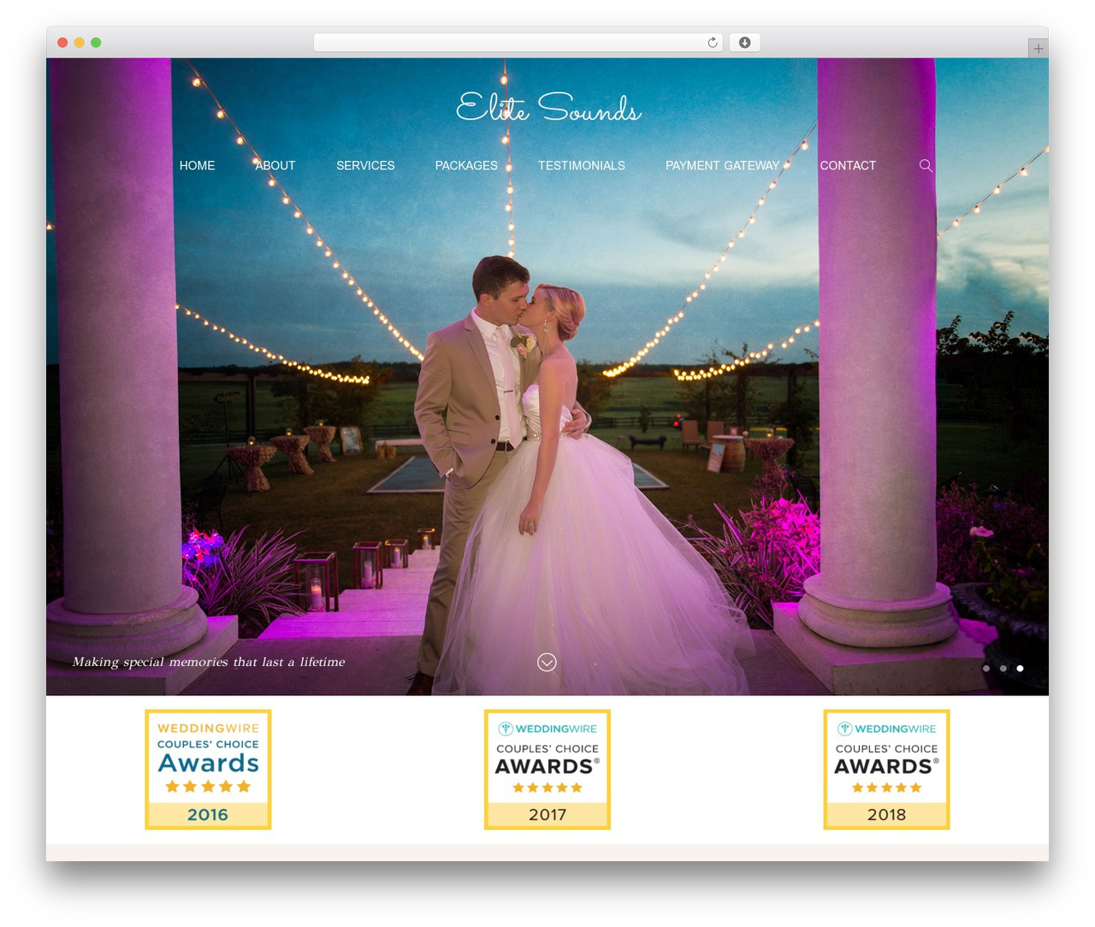Viewport: 1095px width, 927px height.
Task: Select the third active slideshow dot
Action: (x=1020, y=668)
